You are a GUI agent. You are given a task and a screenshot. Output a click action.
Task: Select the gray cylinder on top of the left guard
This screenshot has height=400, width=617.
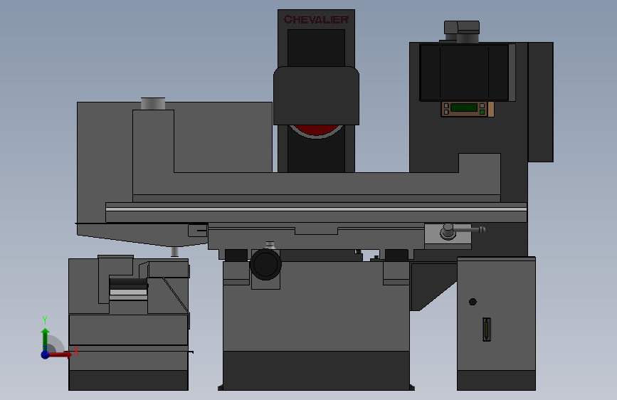[153, 104]
